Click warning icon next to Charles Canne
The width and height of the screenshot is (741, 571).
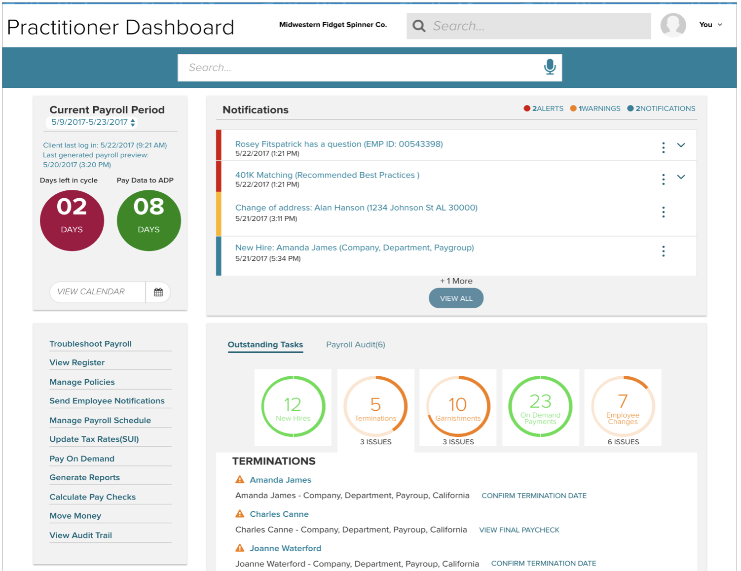pos(240,514)
